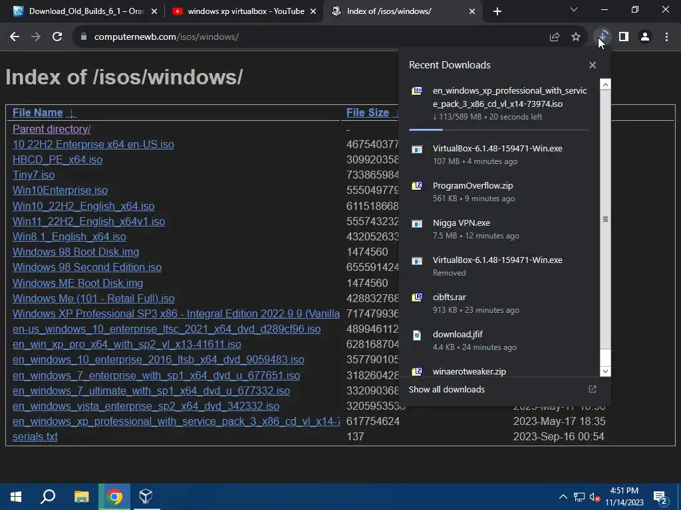
Task: Open the Windows Start menu
Action: tap(16, 497)
